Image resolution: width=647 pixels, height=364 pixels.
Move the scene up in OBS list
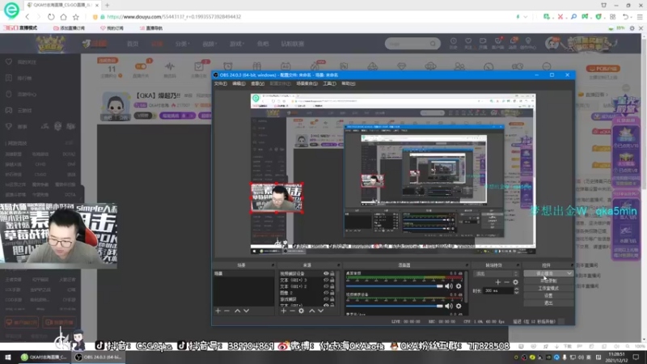(237, 311)
